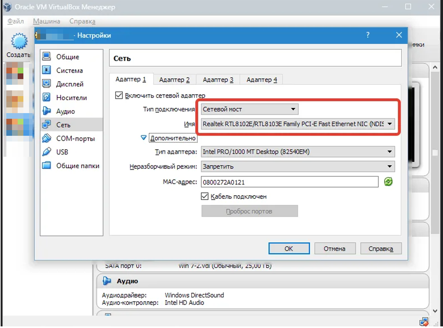443x328 pixels.
Task: Click the Носители text label in sidebar
Action: (72, 98)
